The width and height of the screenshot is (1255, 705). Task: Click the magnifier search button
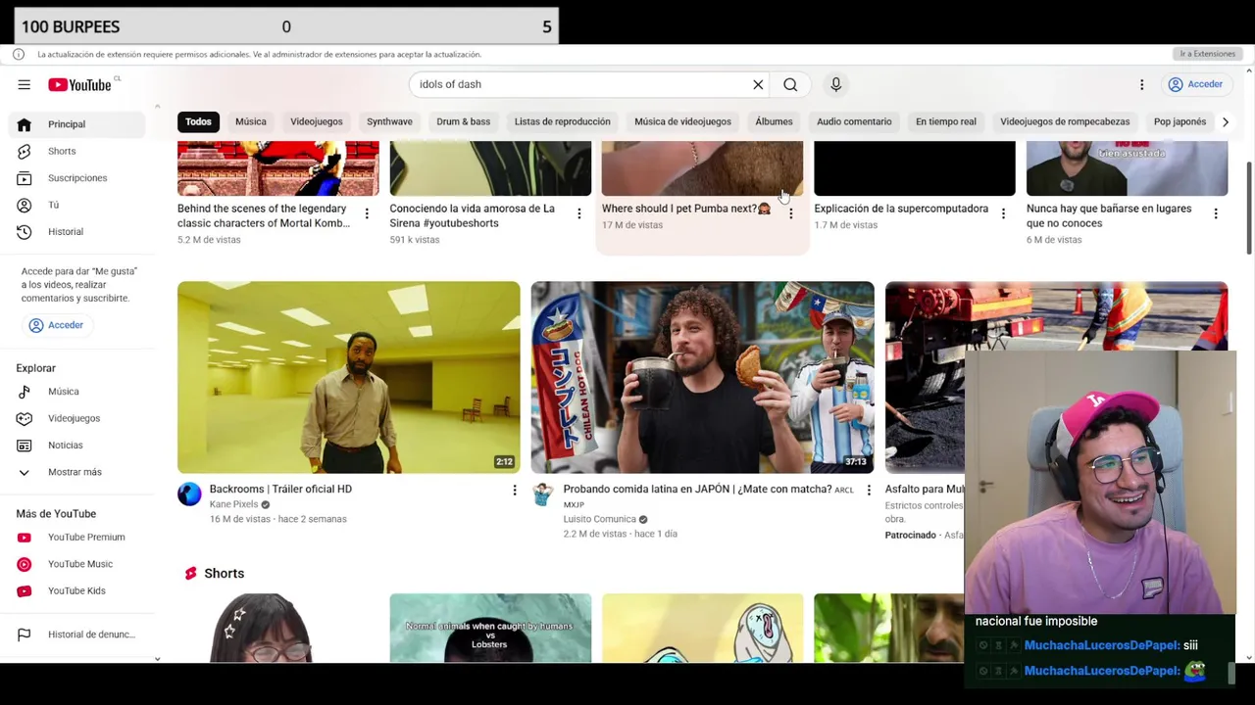pyautogui.click(x=790, y=84)
